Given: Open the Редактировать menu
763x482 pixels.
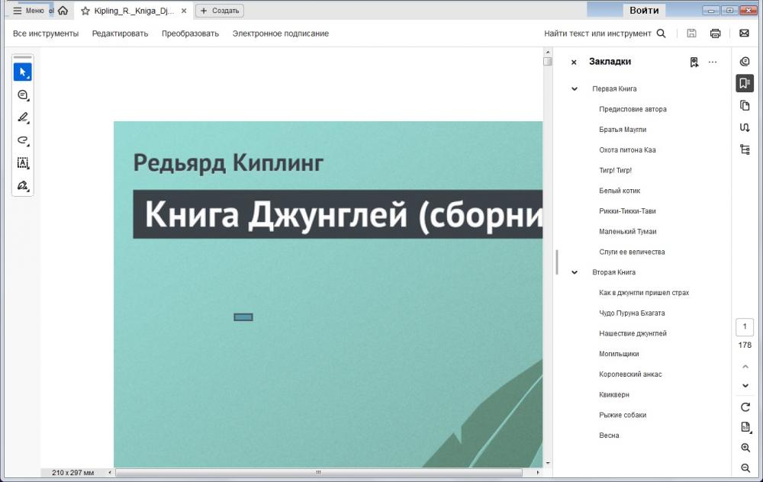Looking at the screenshot, I should click(120, 34).
